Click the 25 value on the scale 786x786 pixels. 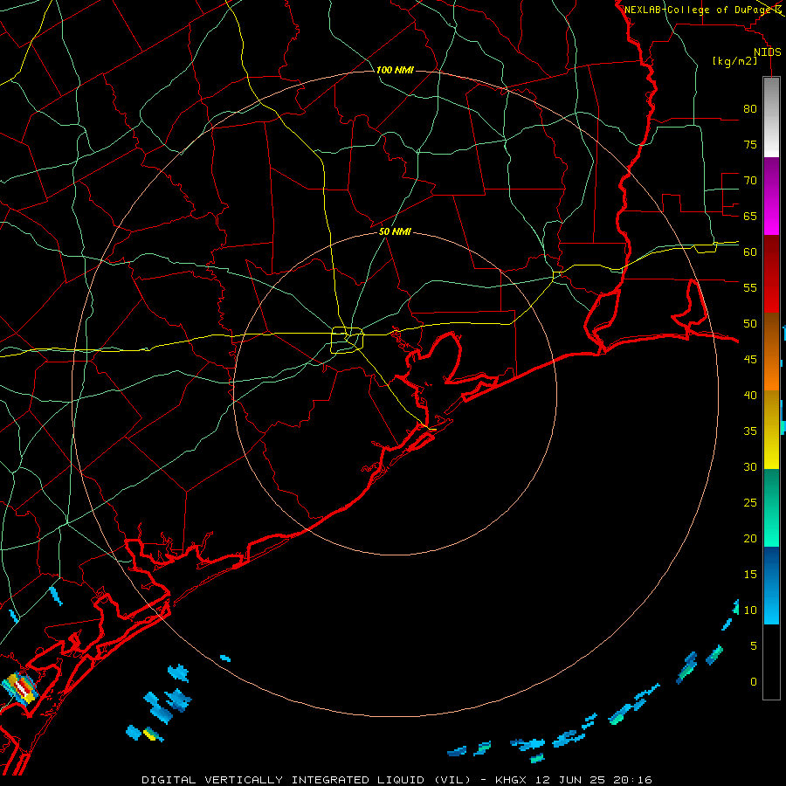coord(750,502)
